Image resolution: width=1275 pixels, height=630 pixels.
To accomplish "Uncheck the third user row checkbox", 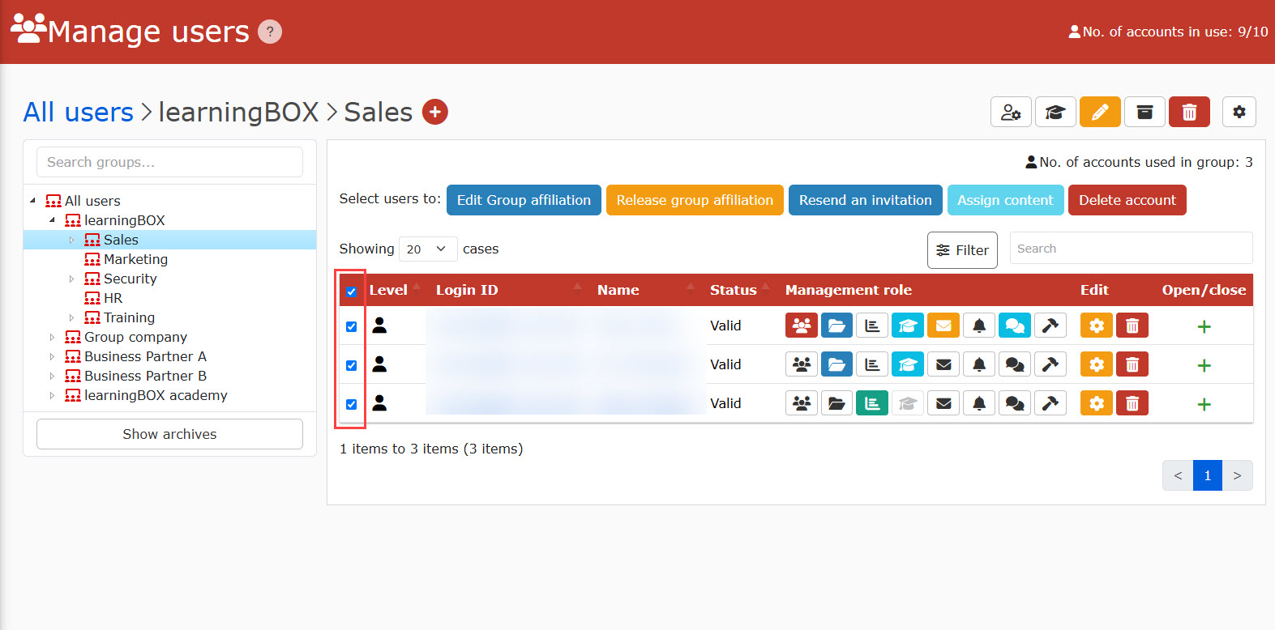I will 352,404.
